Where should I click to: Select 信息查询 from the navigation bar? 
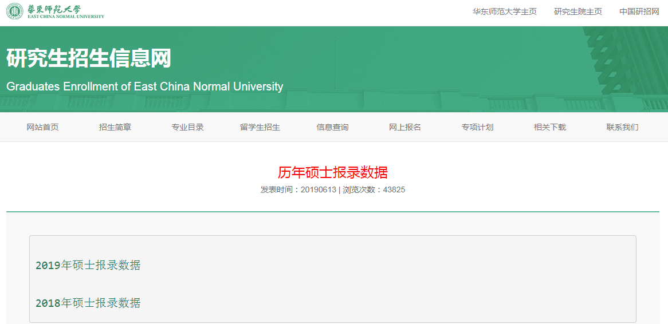pos(332,127)
